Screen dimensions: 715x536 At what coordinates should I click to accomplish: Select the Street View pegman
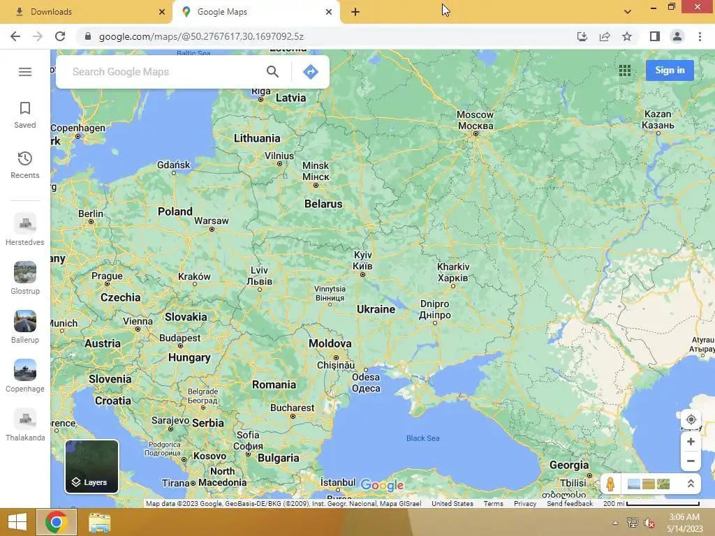(610, 484)
